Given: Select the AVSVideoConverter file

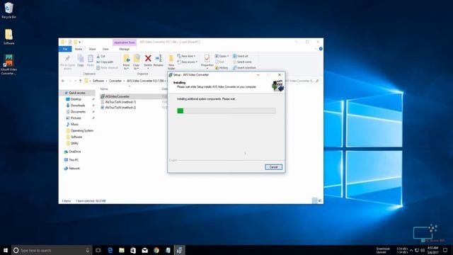Looking at the screenshot, I should pos(117,96).
